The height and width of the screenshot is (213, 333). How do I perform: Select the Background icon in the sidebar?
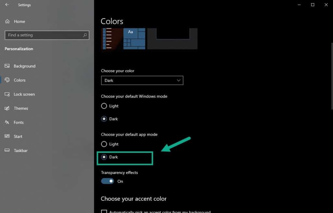(x=7, y=66)
